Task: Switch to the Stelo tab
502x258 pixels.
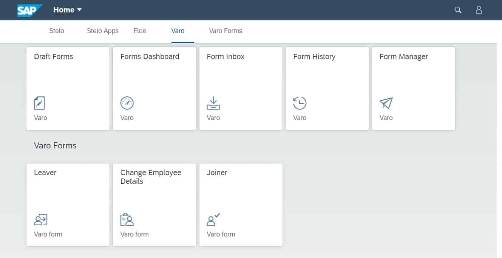Action: (x=57, y=31)
